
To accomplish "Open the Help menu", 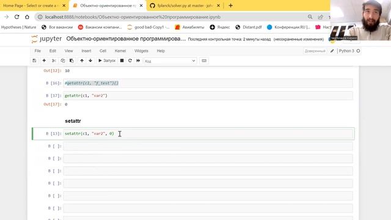I will click(161, 51).
